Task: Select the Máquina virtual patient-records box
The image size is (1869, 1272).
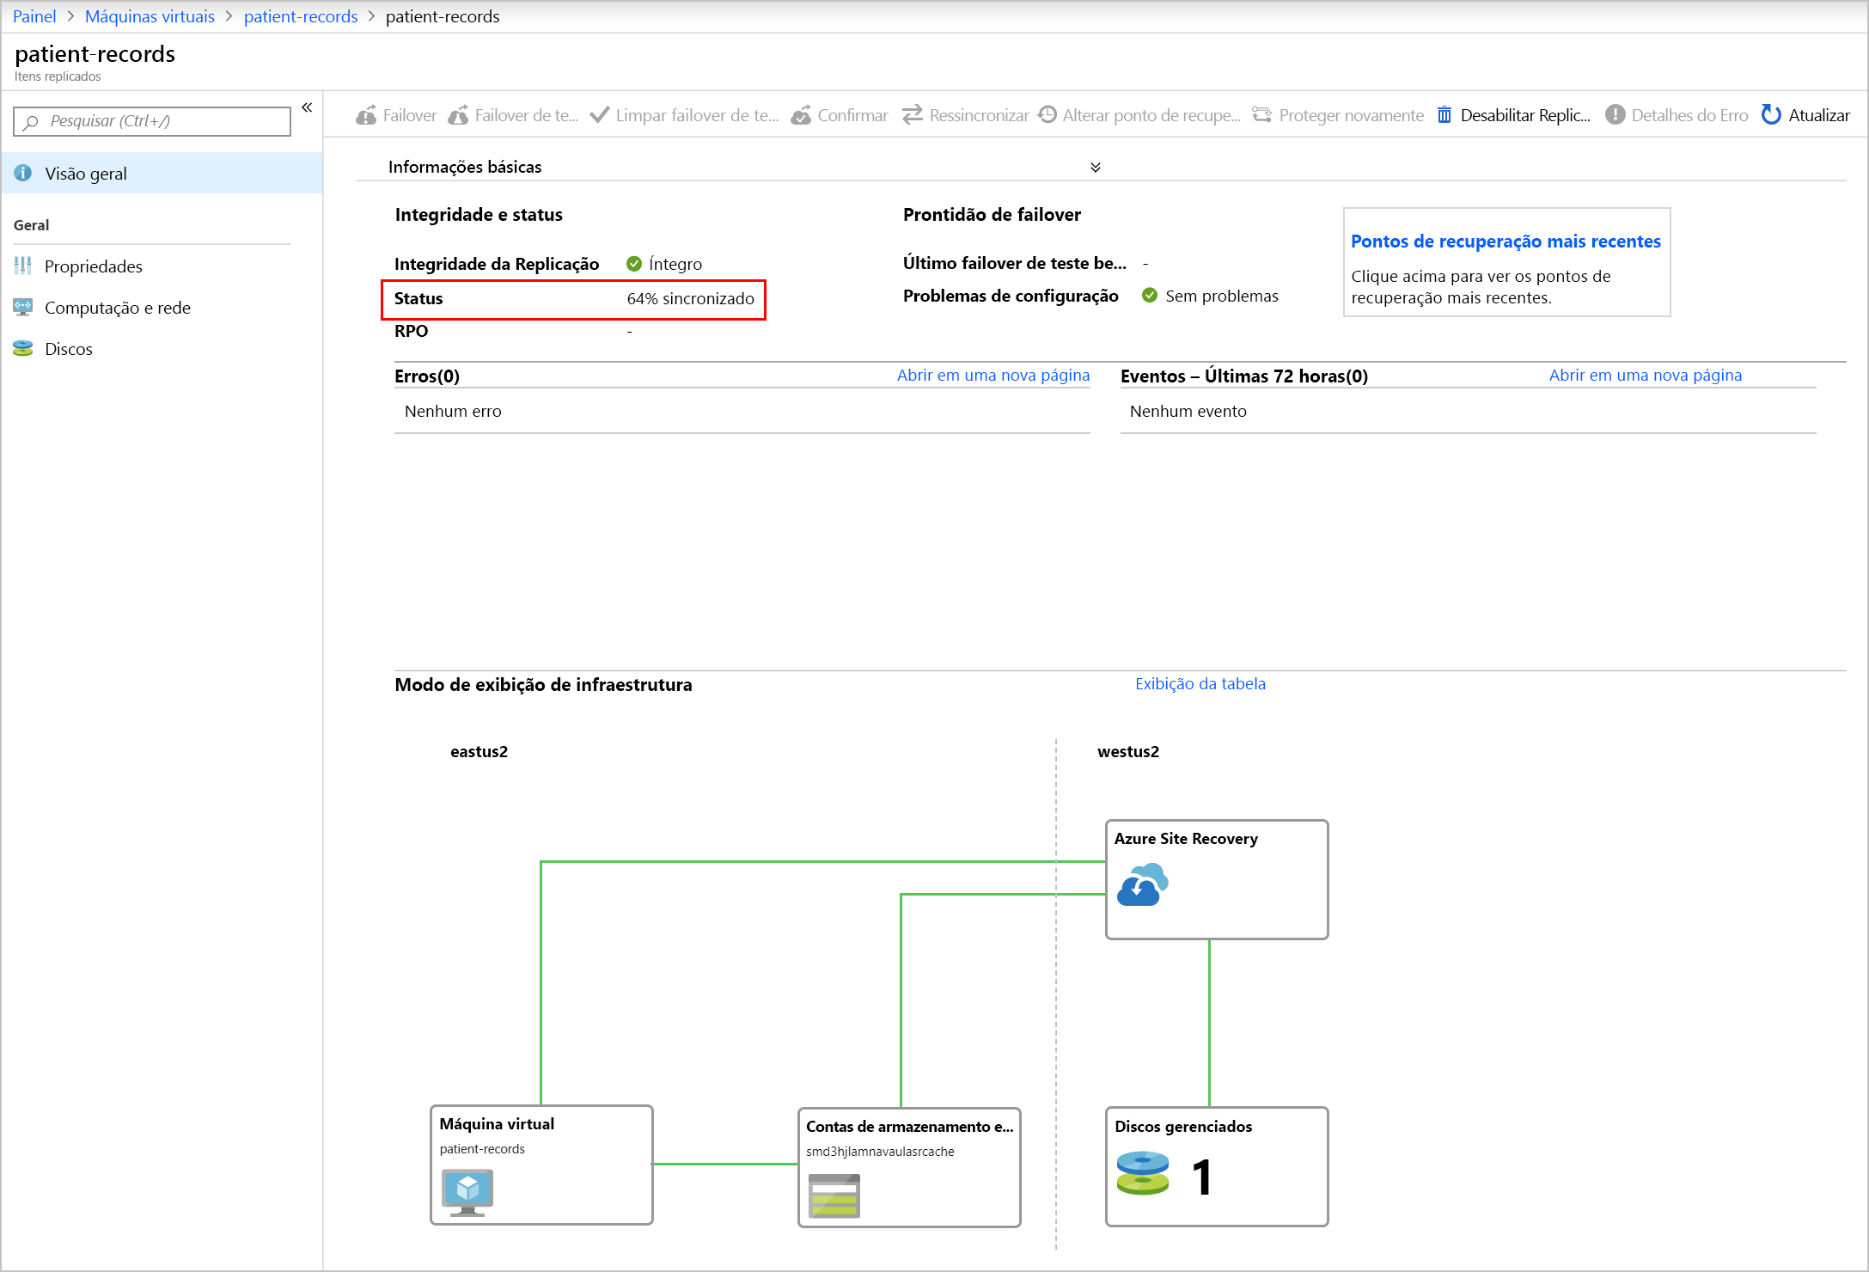Action: click(x=541, y=1165)
